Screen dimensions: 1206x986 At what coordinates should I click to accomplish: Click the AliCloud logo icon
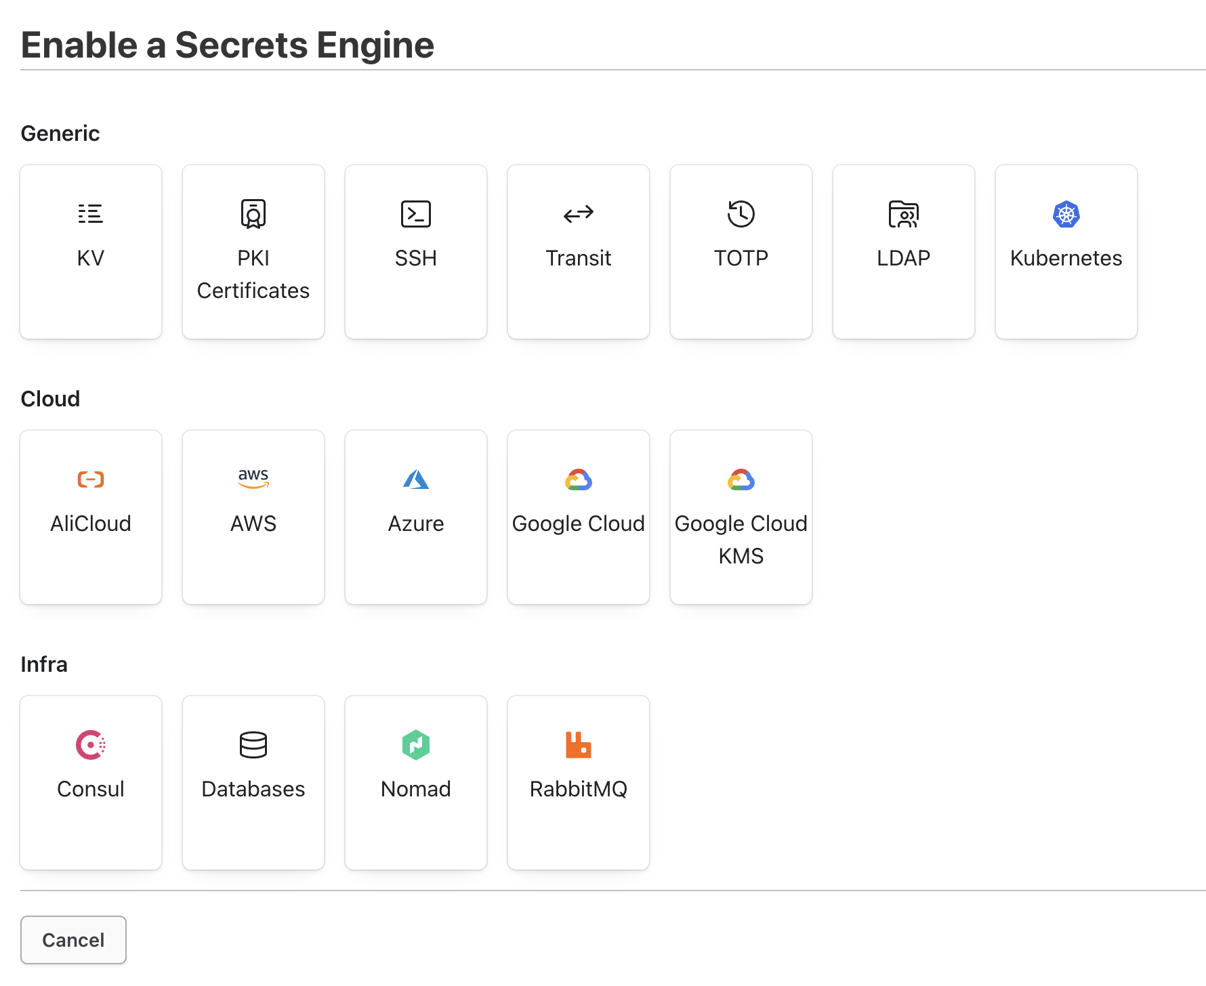pyautogui.click(x=90, y=479)
